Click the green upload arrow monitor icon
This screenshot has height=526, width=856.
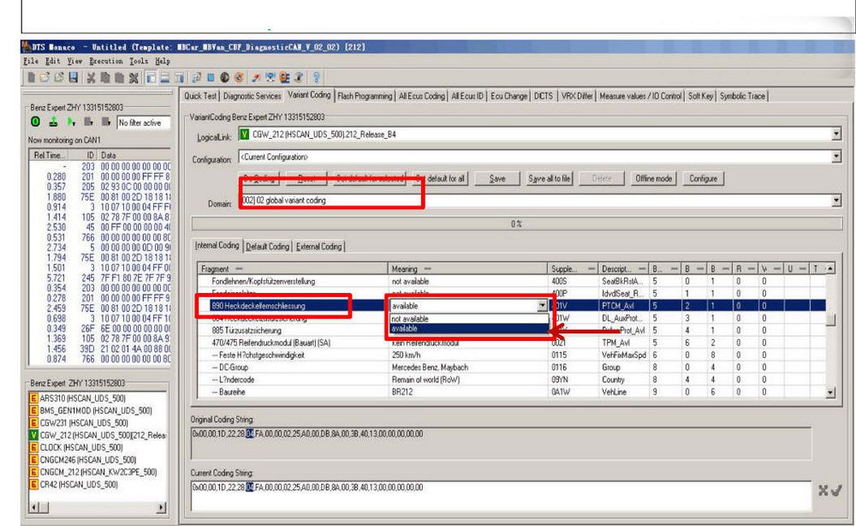coord(53,122)
